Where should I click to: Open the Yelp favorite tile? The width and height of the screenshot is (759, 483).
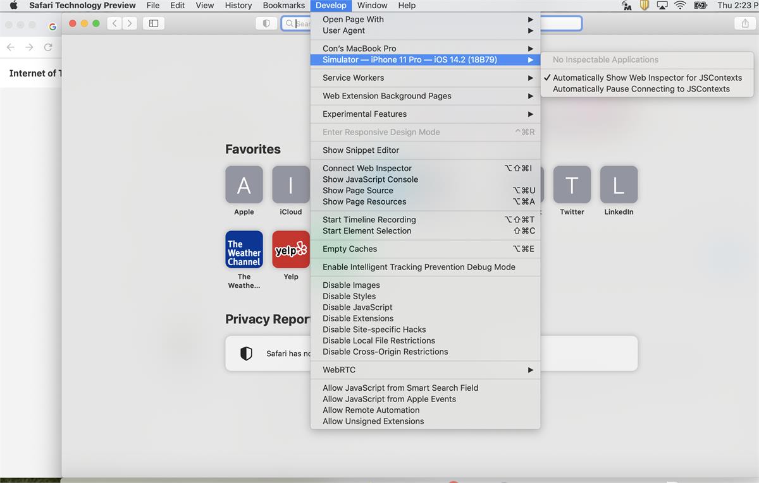click(x=291, y=249)
